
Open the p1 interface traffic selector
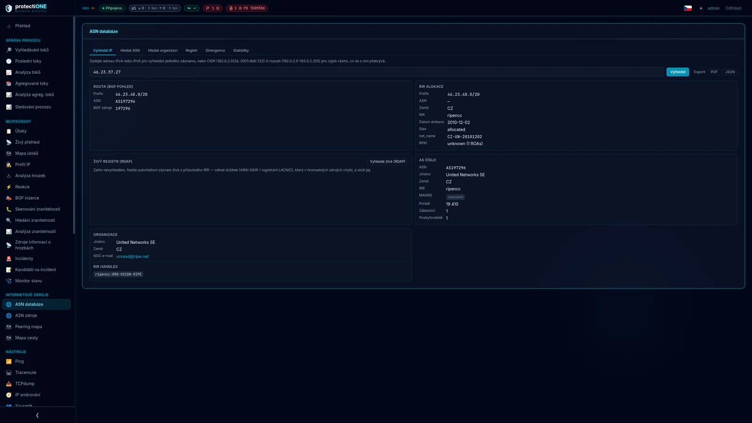point(155,8)
